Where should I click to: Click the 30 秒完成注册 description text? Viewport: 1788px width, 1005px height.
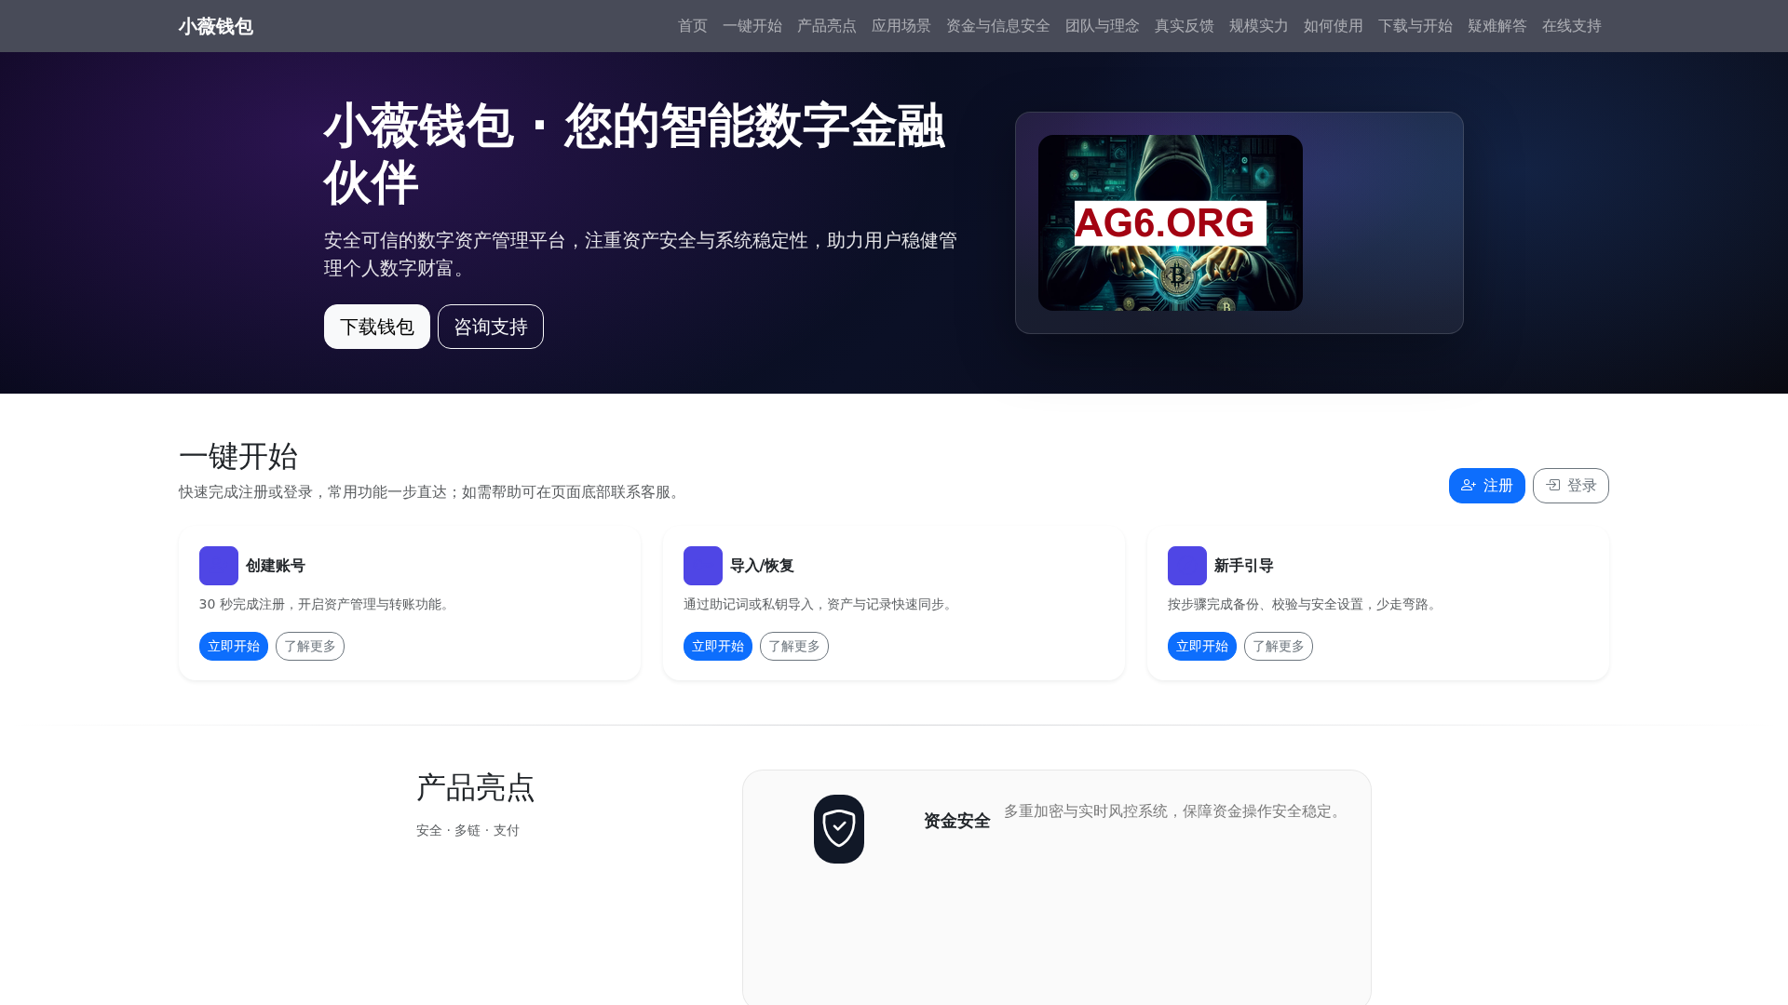pyautogui.click(x=326, y=605)
